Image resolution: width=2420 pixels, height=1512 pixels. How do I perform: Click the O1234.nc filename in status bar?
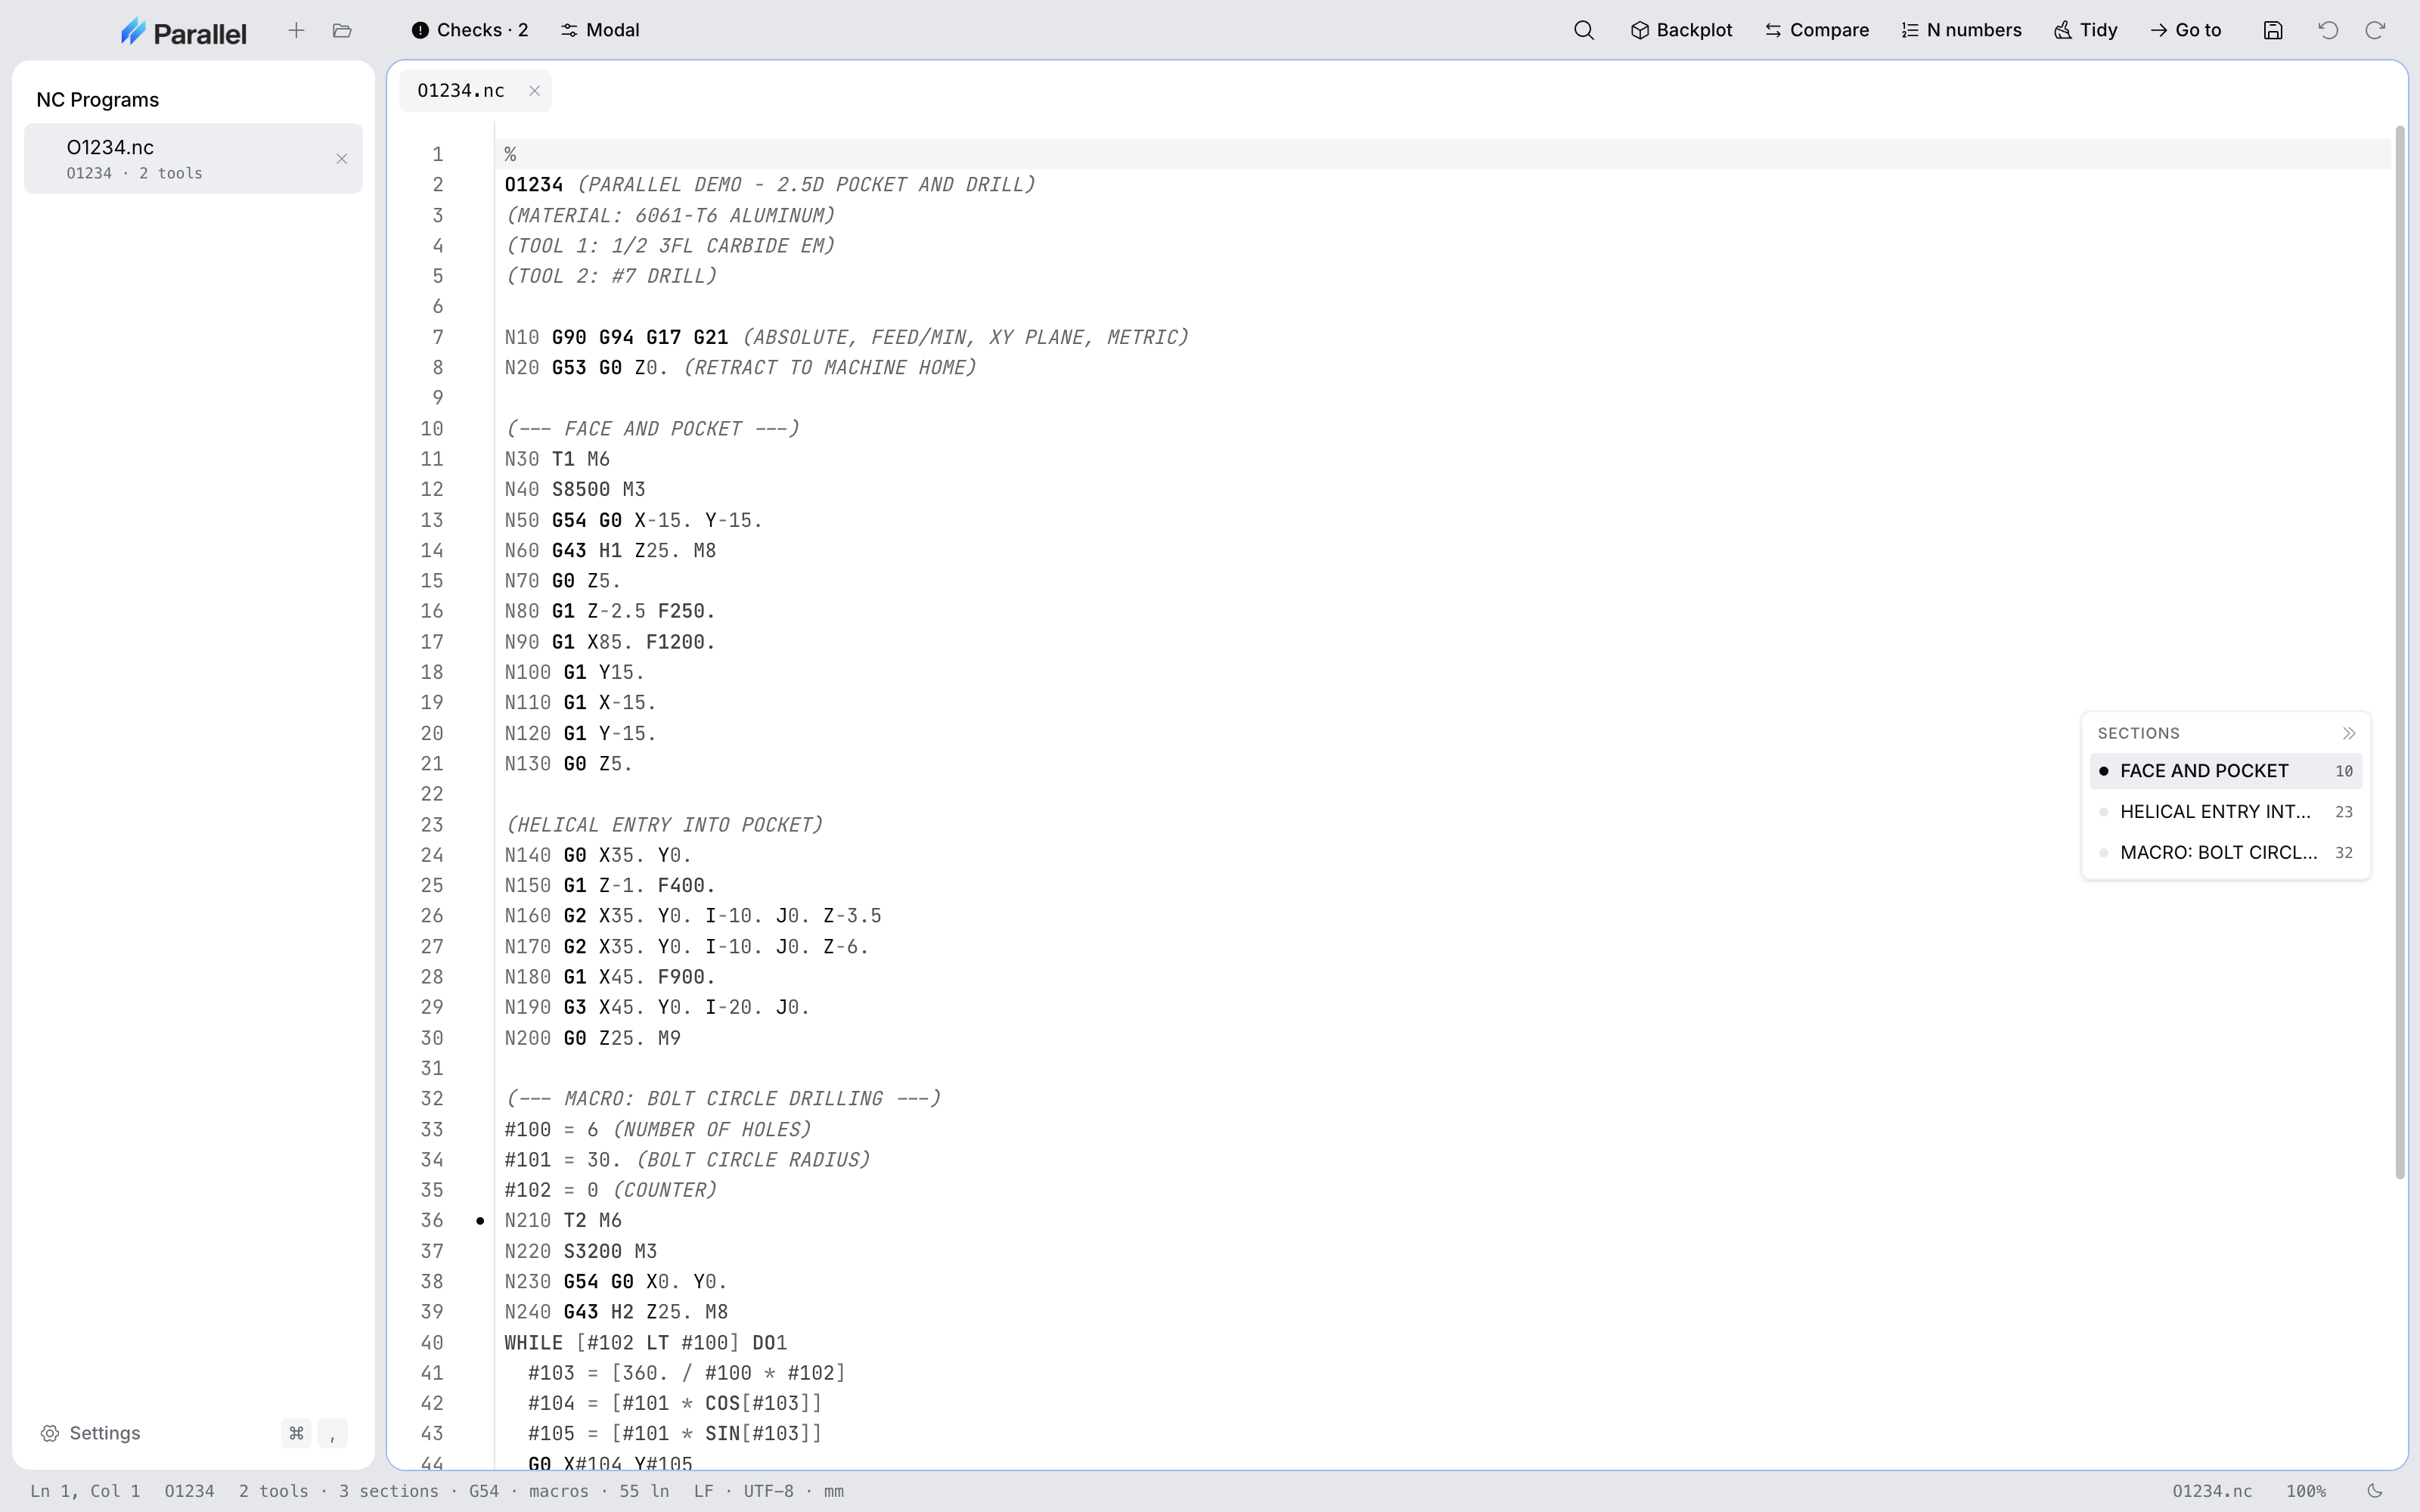(2212, 1491)
